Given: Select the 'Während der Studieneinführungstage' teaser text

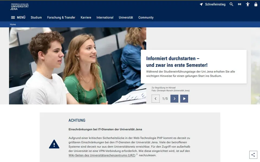Looking at the screenshot, I should click(190, 74).
